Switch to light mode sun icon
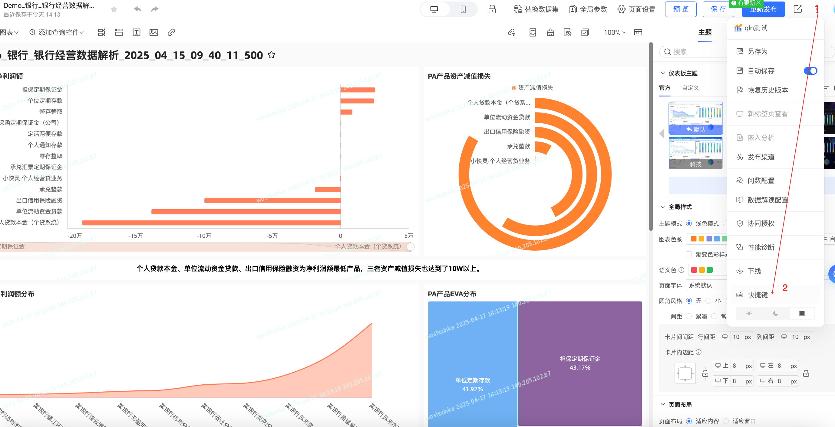The height and width of the screenshot is (427, 835). point(749,313)
